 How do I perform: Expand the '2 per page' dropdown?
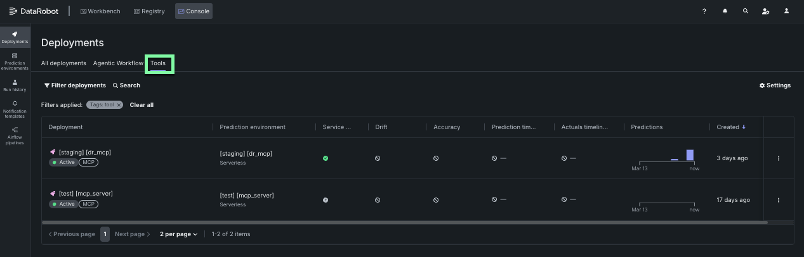tap(178, 234)
